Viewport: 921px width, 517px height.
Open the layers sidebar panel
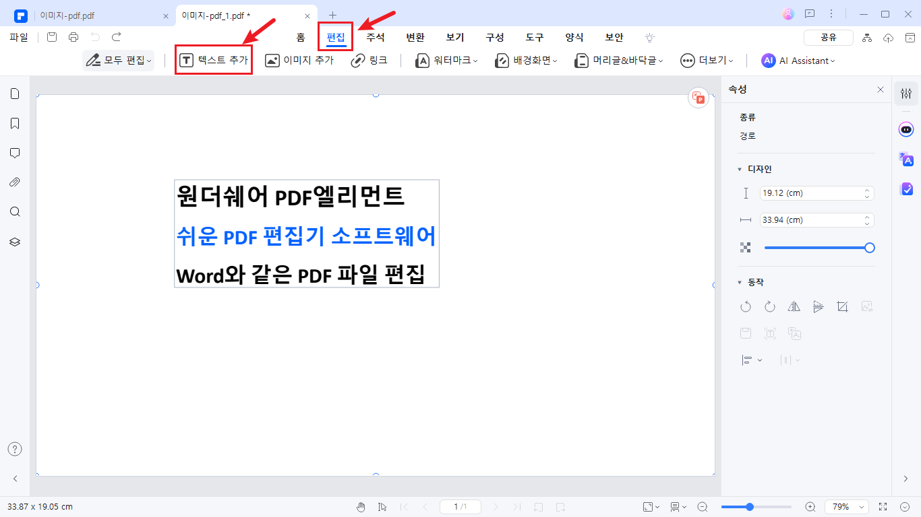[15, 242]
